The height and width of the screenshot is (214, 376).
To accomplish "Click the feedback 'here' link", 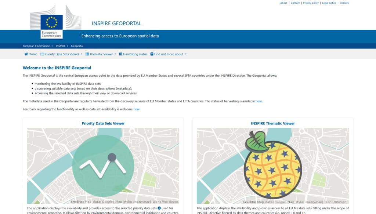I will [137, 109].
